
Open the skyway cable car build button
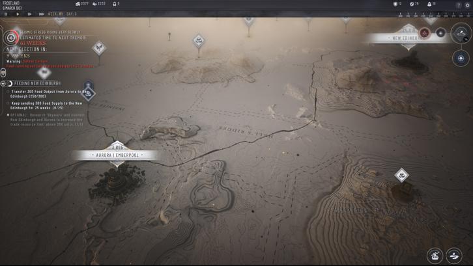[435, 256]
